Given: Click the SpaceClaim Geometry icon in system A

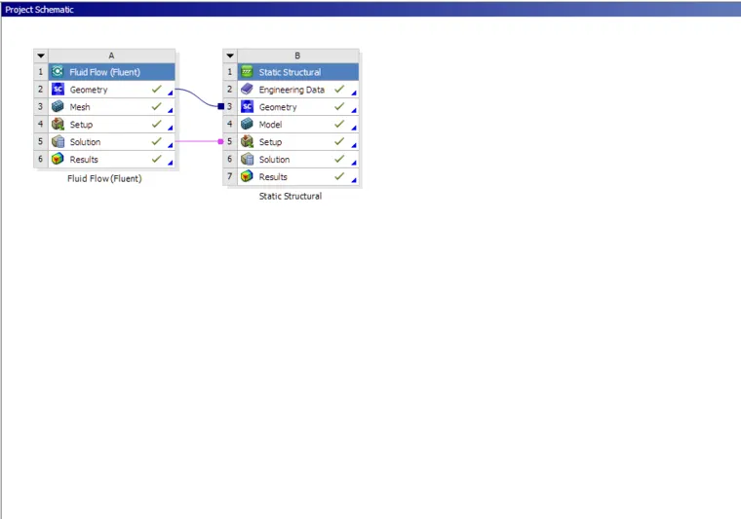Looking at the screenshot, I should point(58,90).
